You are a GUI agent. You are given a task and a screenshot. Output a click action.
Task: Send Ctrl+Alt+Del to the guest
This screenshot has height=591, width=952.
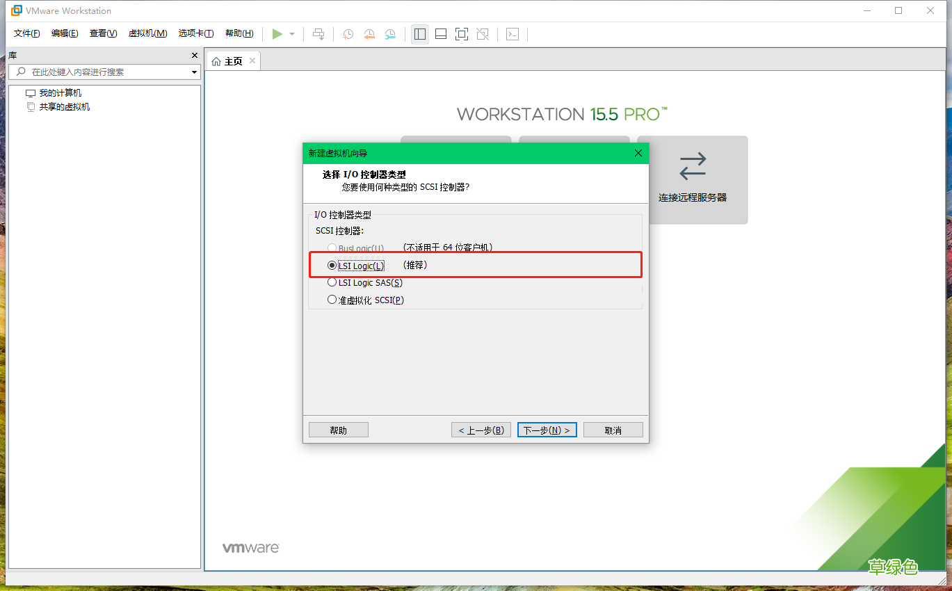318,33
